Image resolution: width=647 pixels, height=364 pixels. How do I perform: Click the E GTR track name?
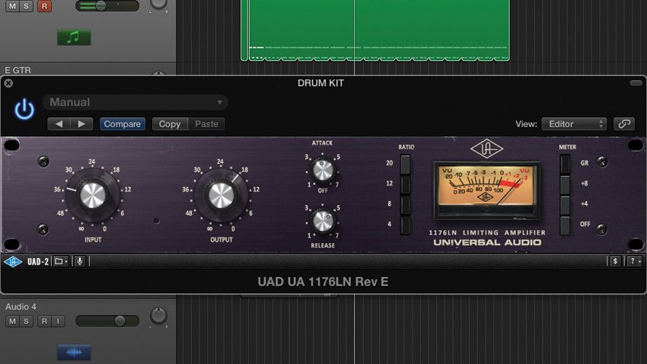pos(18,70)
